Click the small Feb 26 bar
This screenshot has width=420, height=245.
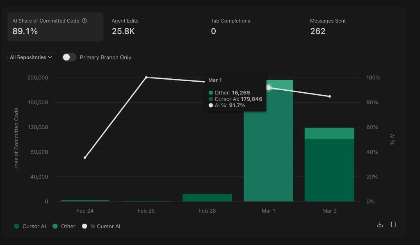[208, 198]
